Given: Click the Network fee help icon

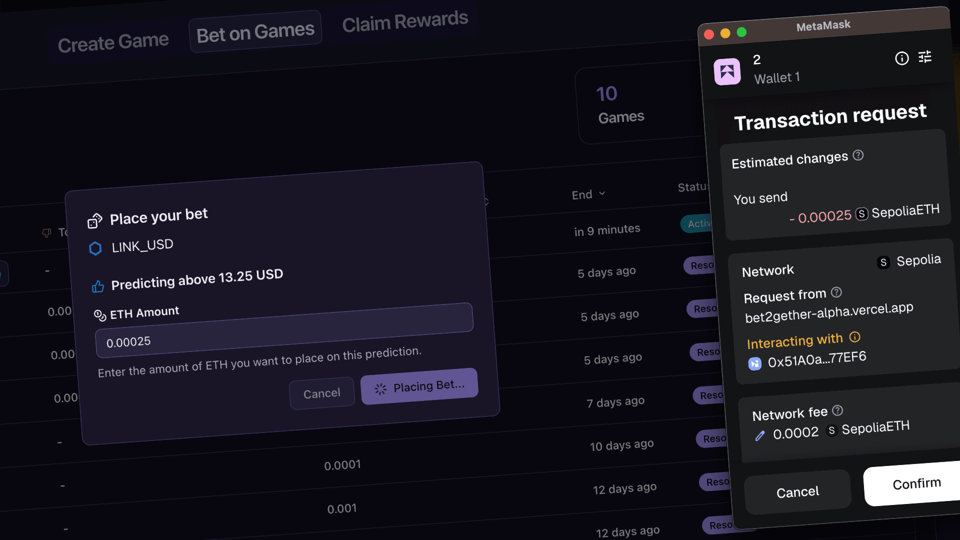Looking at the screenshot, I should [x=837, y=410].
